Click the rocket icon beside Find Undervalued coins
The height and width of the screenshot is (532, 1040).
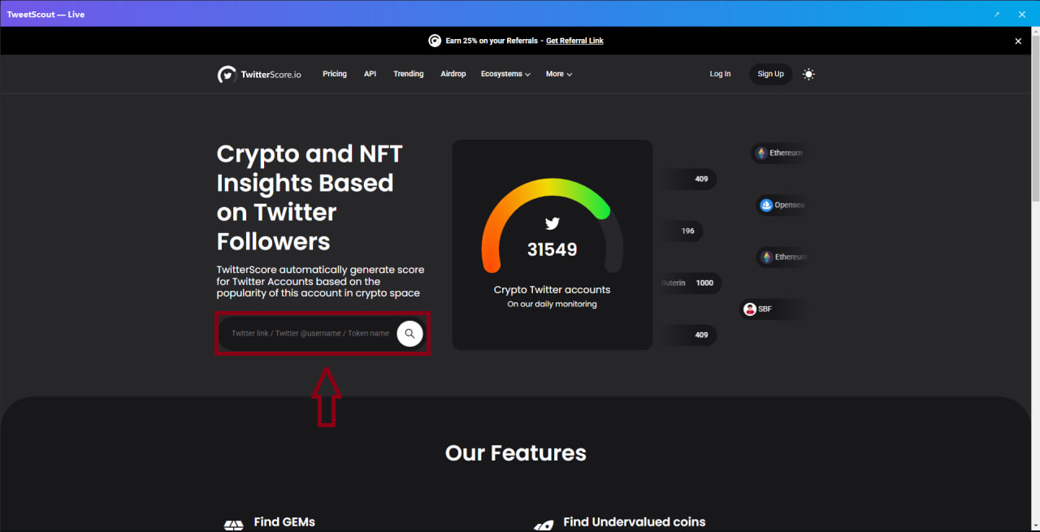545,524
